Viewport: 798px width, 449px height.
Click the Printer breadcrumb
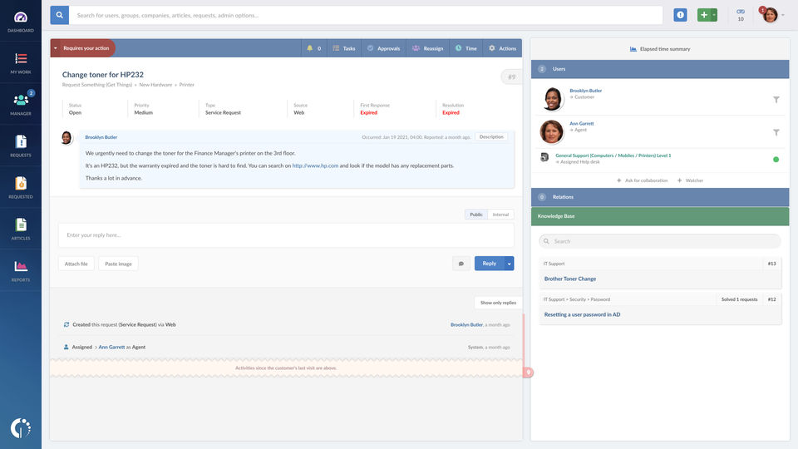click(187, 85)
